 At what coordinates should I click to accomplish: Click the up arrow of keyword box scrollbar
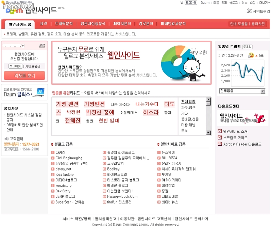coord(208,99)
